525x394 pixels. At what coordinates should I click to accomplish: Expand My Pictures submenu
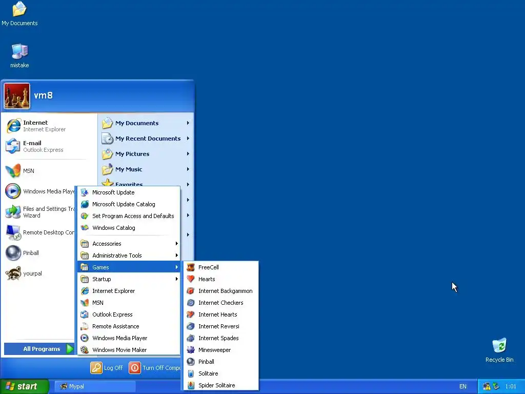click(146, 154)
